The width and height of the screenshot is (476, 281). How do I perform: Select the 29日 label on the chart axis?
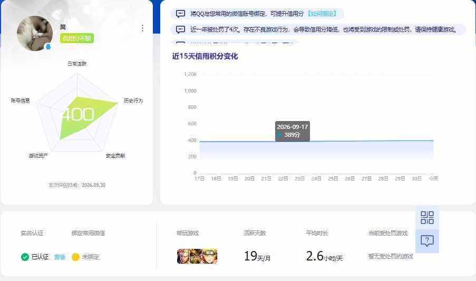(x=400, y=178)
